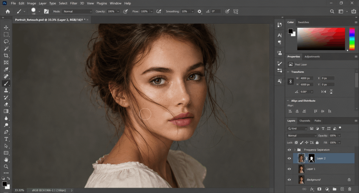The width and height of the screenshot is (359, 193).
Task: Select the History Brush tool
Action: pyautogui.click(x=6, y=97)
